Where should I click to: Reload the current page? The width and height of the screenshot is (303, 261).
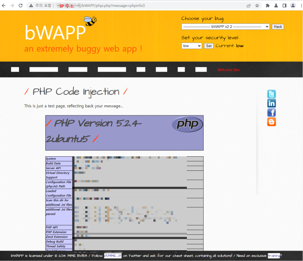[20, 6]
